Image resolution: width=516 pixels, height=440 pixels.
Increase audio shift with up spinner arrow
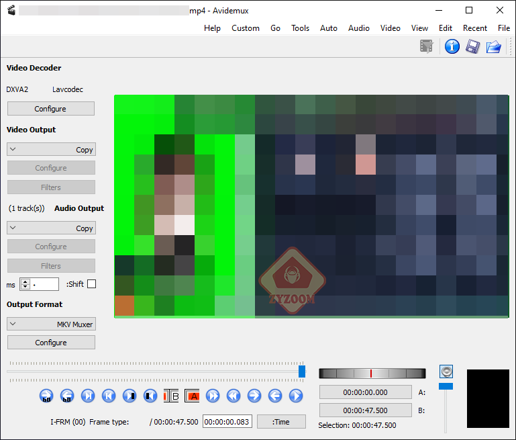tap(25, 281)
